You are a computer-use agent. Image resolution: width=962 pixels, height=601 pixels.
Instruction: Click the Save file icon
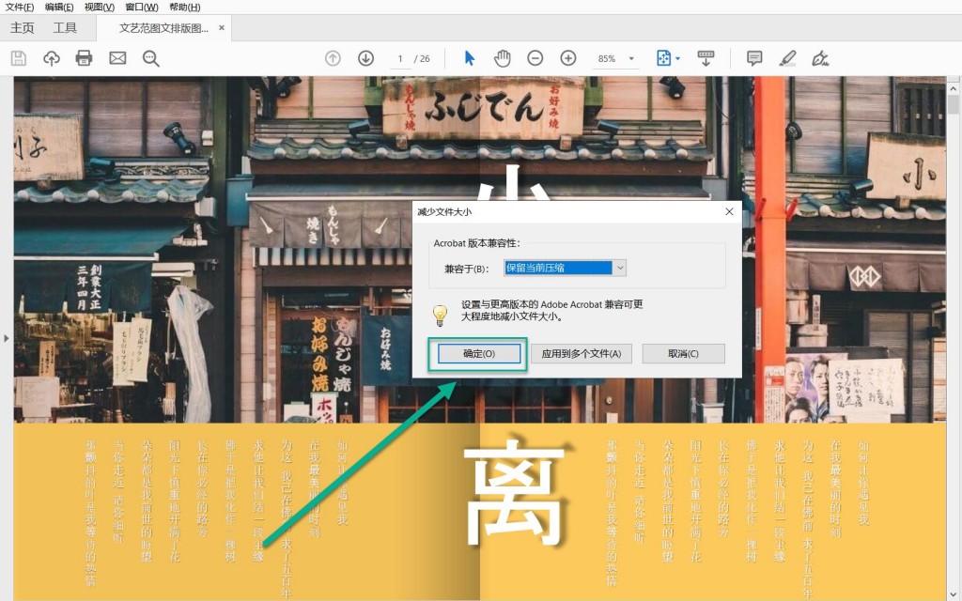click(19, 58)
